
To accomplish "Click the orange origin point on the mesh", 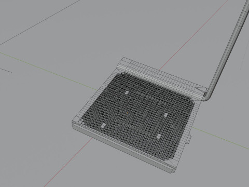I will pos(128,113).
